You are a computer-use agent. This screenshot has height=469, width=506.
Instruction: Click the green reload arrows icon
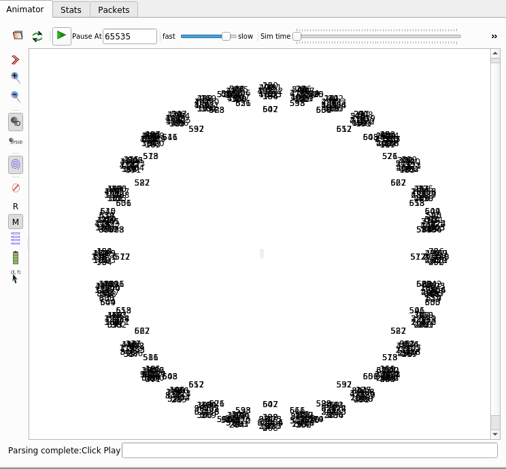tap(37, 36)
